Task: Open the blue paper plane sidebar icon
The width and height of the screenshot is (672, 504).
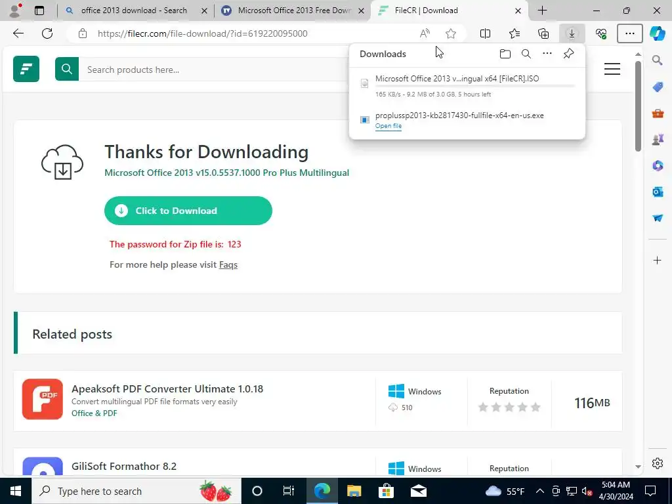Action: click(658, 218)
